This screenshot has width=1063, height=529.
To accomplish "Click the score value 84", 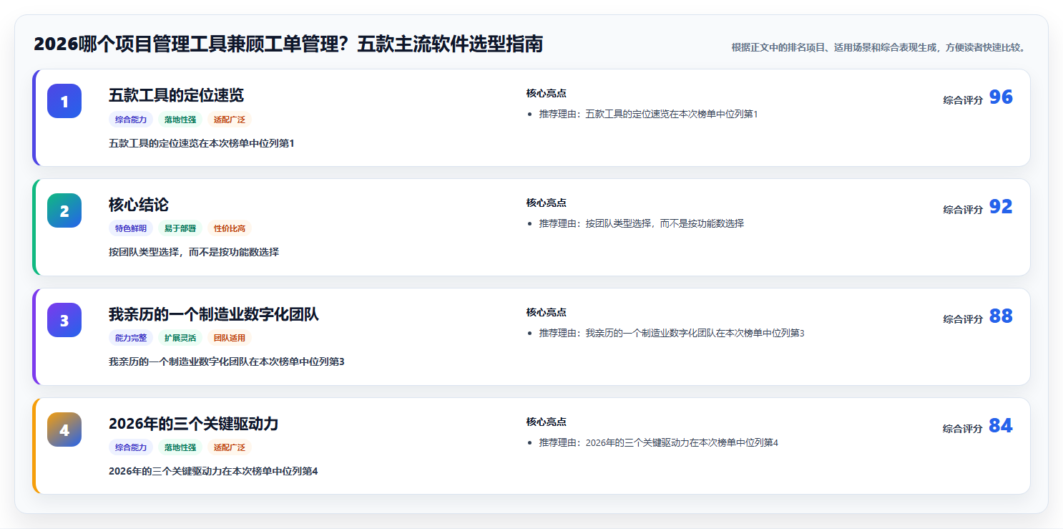I will click(x=1001, y=426).
